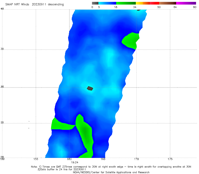The height and width of the screenshot is (174, 199).
Task: Click the green wind region near 36N 169E
Action: 130,41
